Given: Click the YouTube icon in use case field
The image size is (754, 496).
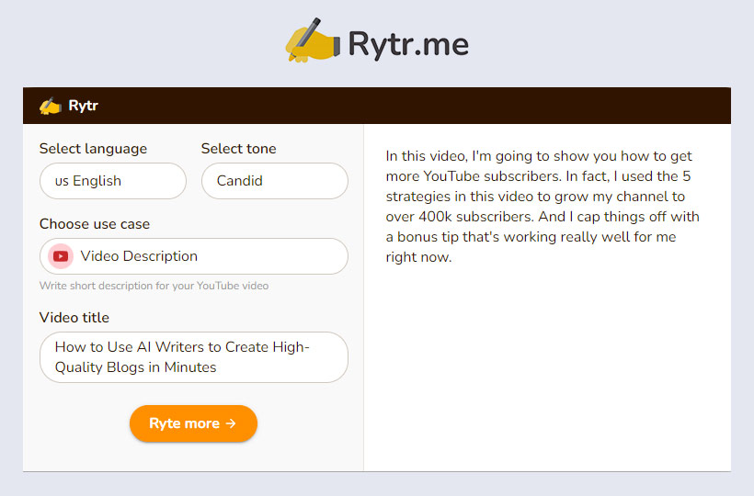Looking at the screenshot, I should 61,256.
